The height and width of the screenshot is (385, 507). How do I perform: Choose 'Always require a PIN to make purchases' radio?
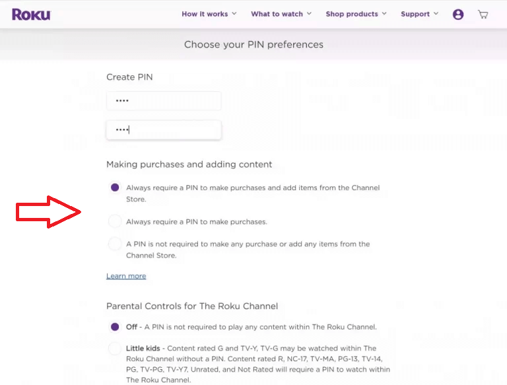coord(115,221)
